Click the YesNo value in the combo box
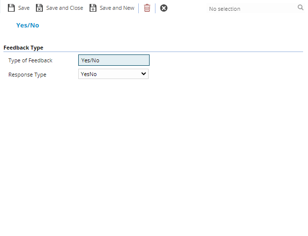 click(89, 74)
